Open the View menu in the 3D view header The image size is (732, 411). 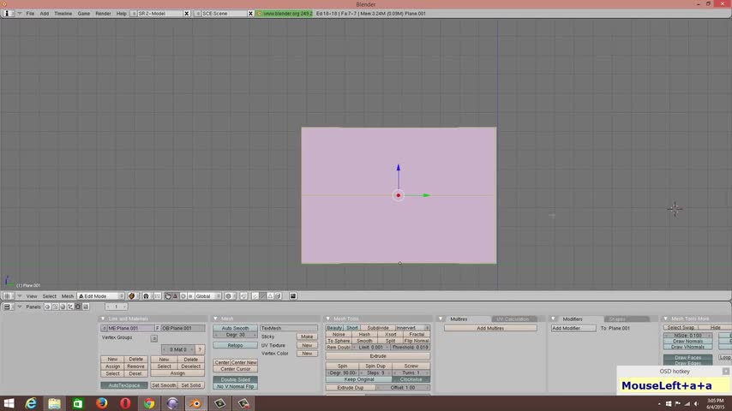point(31,296)
